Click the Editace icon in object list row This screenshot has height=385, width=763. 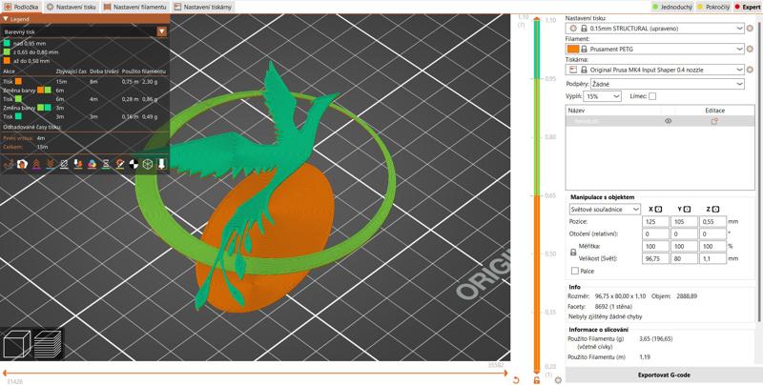point(714,122)
